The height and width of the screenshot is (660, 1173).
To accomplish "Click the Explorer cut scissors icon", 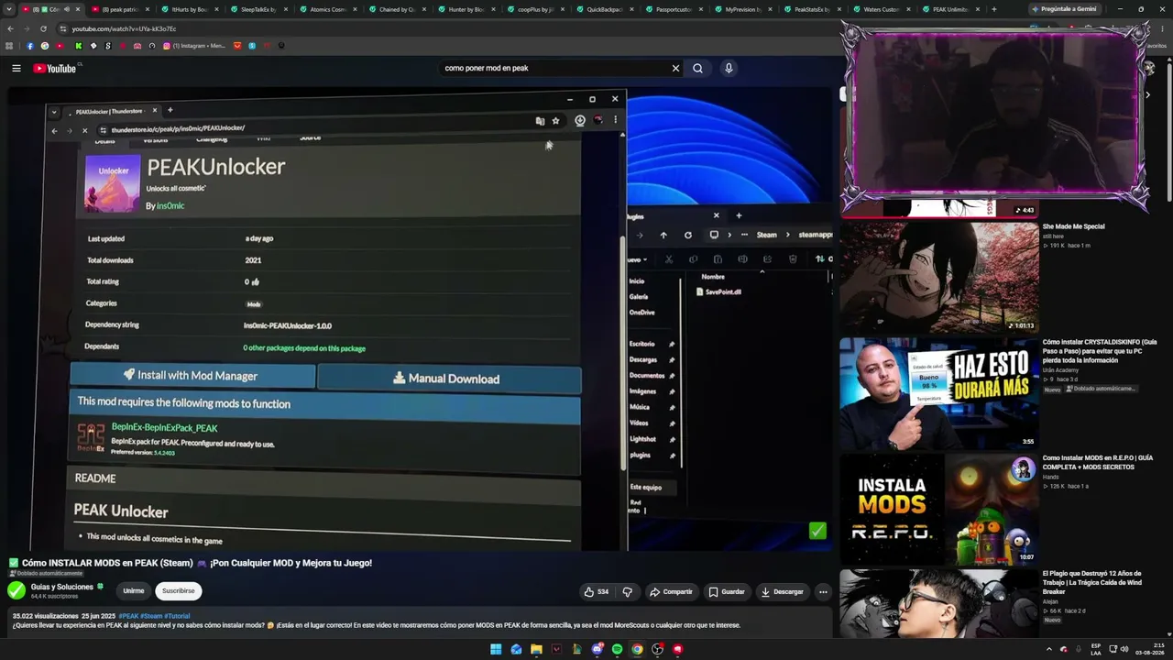I will [x=668, y=259].
